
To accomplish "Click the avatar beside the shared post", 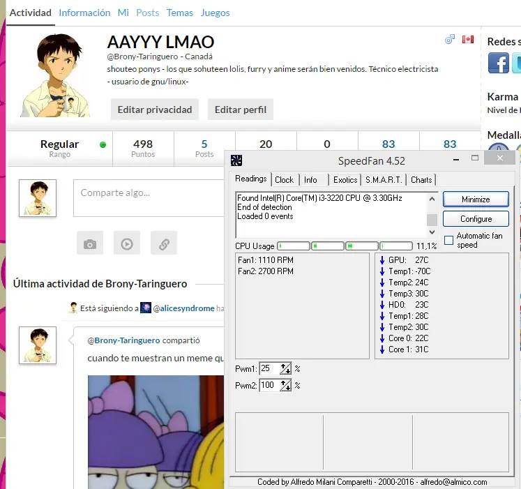I will tap(38, 345).
